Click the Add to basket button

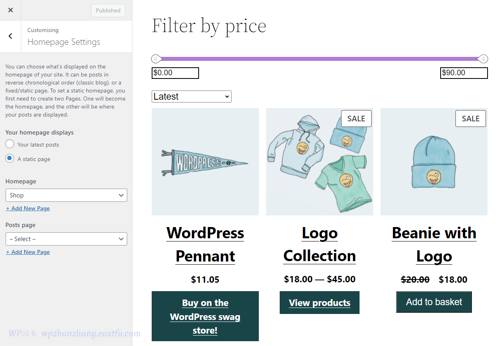pos(434,302)
